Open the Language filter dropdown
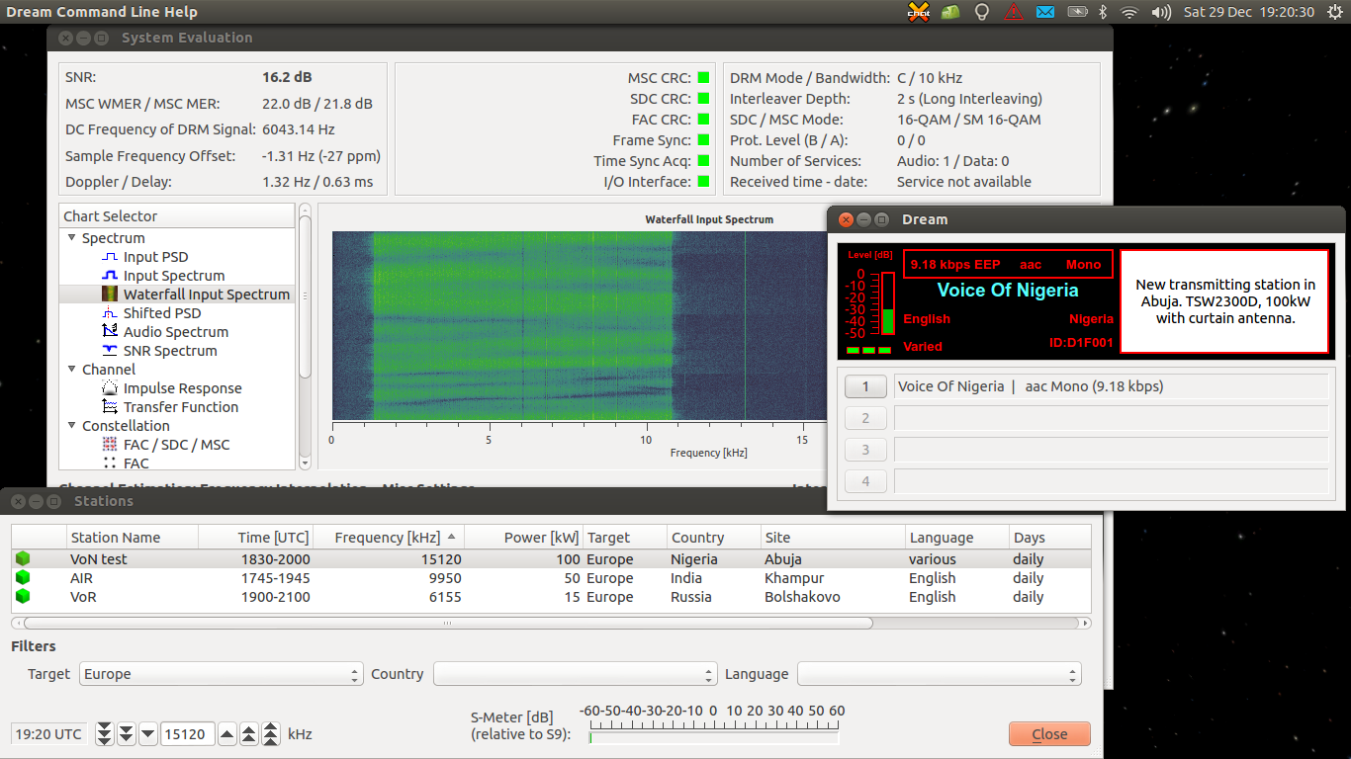Screen dimensions: 1351x759 [x=940, y=674]
